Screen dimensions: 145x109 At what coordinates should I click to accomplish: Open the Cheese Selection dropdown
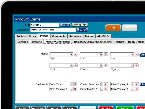[102, 84]
